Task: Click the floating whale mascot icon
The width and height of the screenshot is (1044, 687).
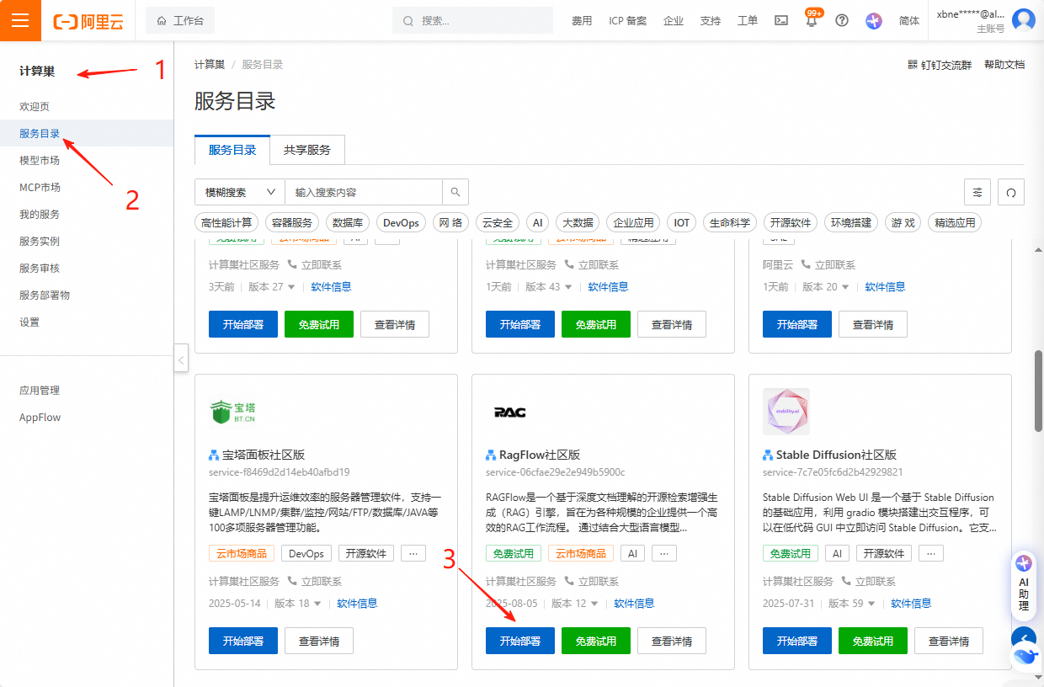Action: pos(1025,656)
